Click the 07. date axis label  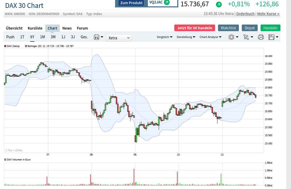[x=48, y=155]
